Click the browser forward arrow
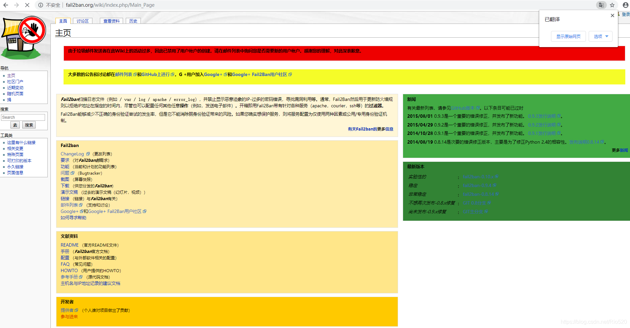Image resolution: width=630 pixels, height=328 pixels. pyautogui.click(x=16, y=5)
